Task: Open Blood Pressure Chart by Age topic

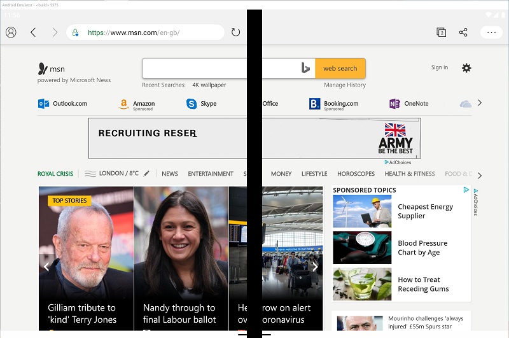Action: 422,248
